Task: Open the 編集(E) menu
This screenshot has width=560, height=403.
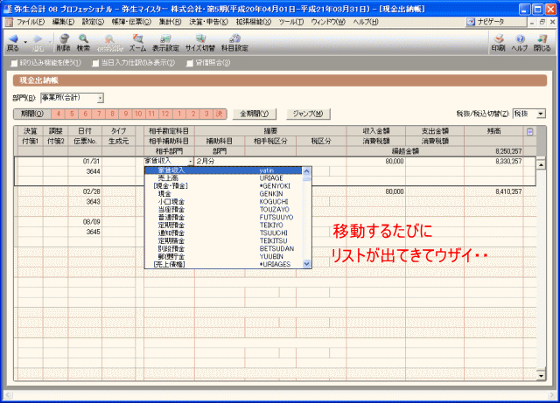Action: tap(63, 22)
